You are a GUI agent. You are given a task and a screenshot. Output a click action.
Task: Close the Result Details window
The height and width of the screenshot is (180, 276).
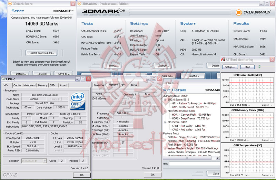pos(213,174)
